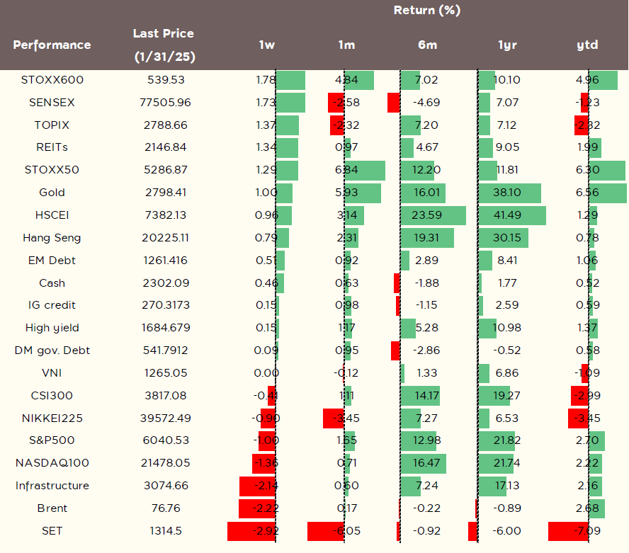Click NASDAQ100 1yr return 21.74

pyautogui.click(x=506, y=463)
